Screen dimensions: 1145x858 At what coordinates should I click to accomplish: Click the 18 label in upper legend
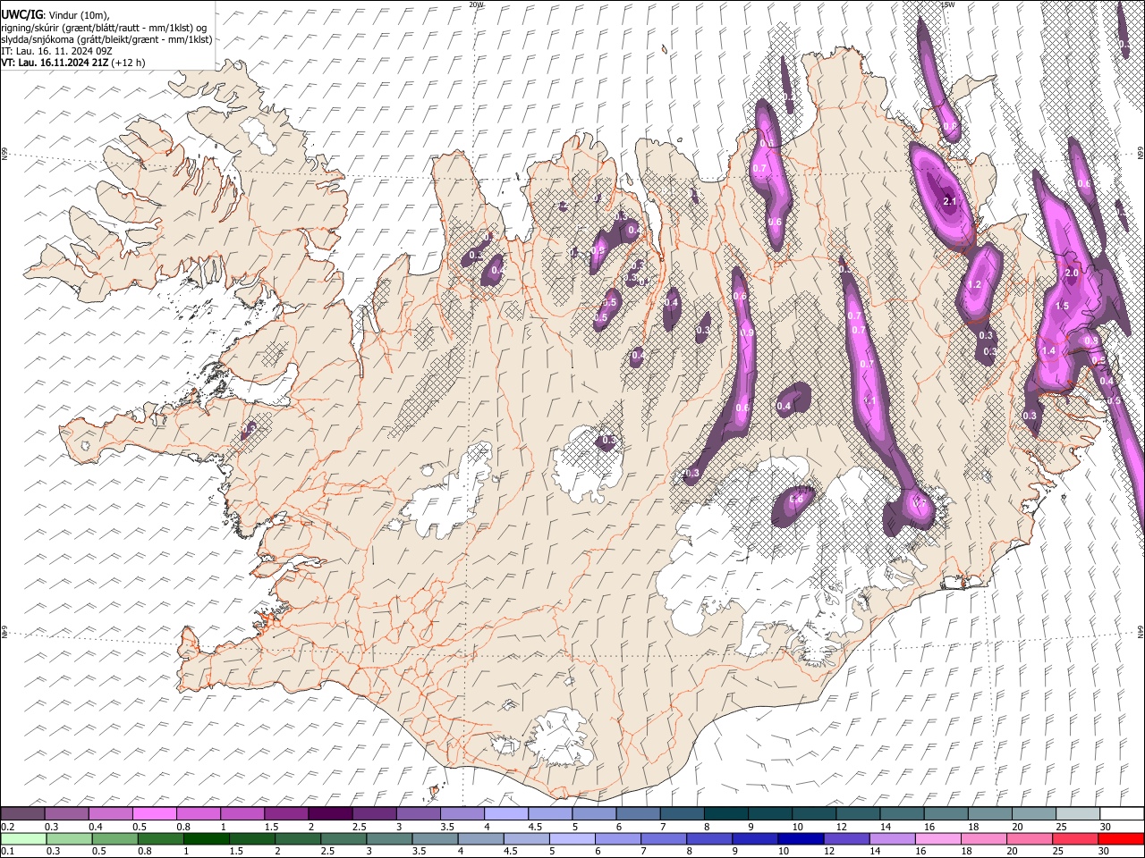click(x=972, y=827)
